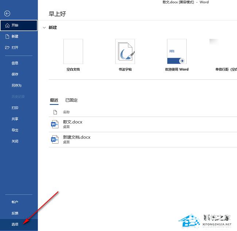Select 新建 in the sidebar
237x231 pixels.
coord(19,37)
